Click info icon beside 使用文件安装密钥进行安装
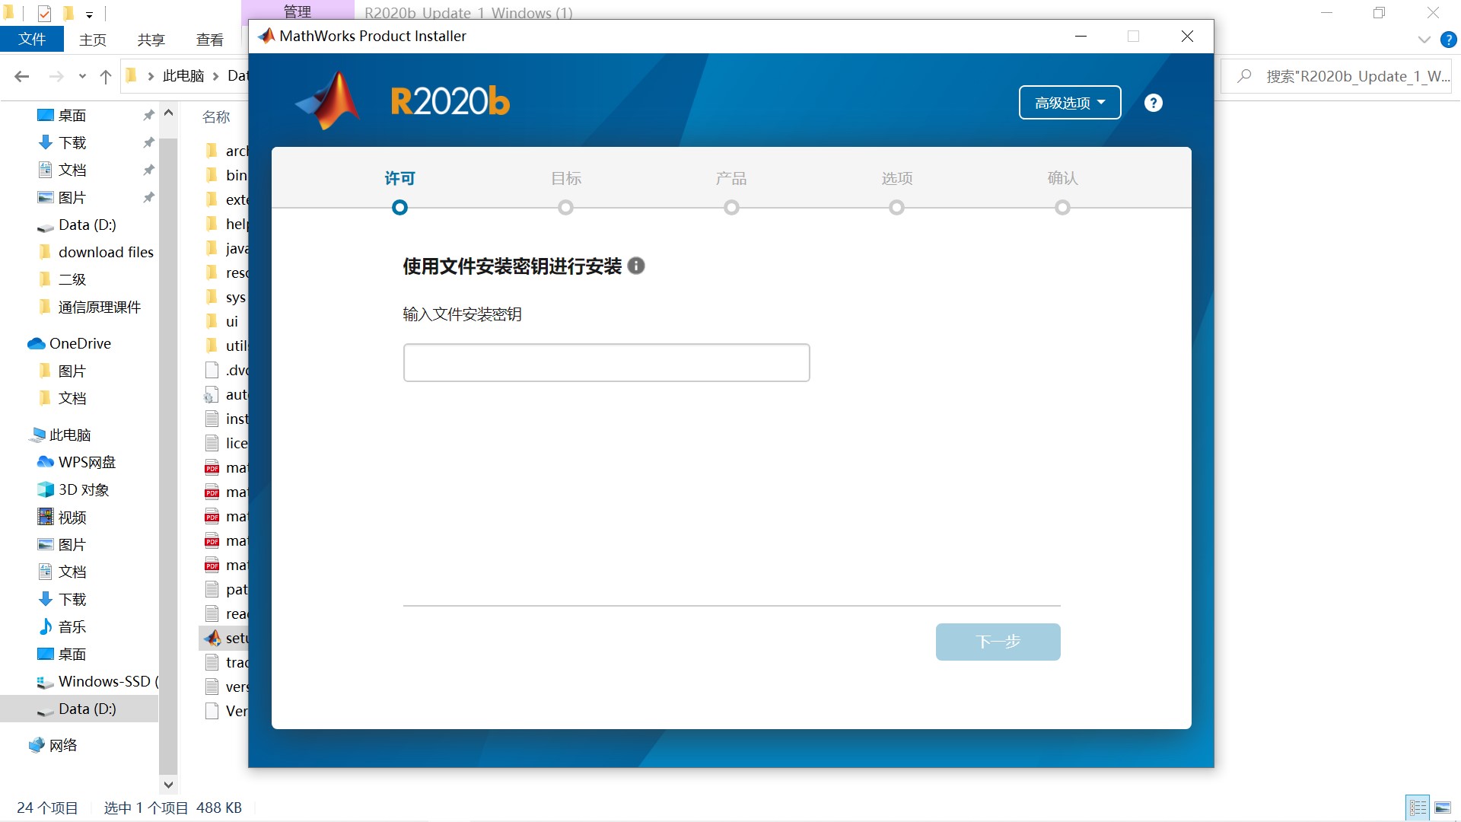Screen dimensions: 1461x822 (636, 266)
